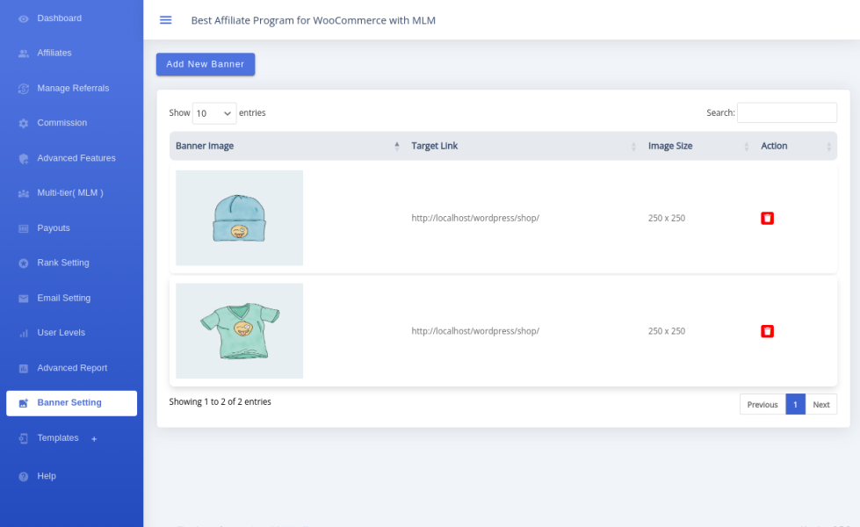Click the Dashboard sidebar icon

(24, 18)
